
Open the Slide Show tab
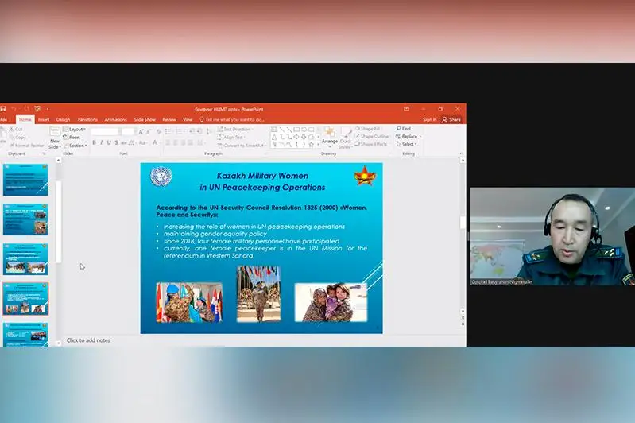click(x=145, y=119)
